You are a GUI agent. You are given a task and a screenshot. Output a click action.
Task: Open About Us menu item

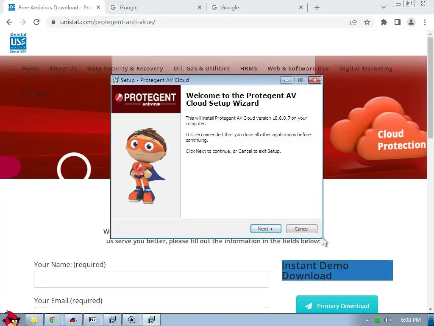[x=63, y=68]
